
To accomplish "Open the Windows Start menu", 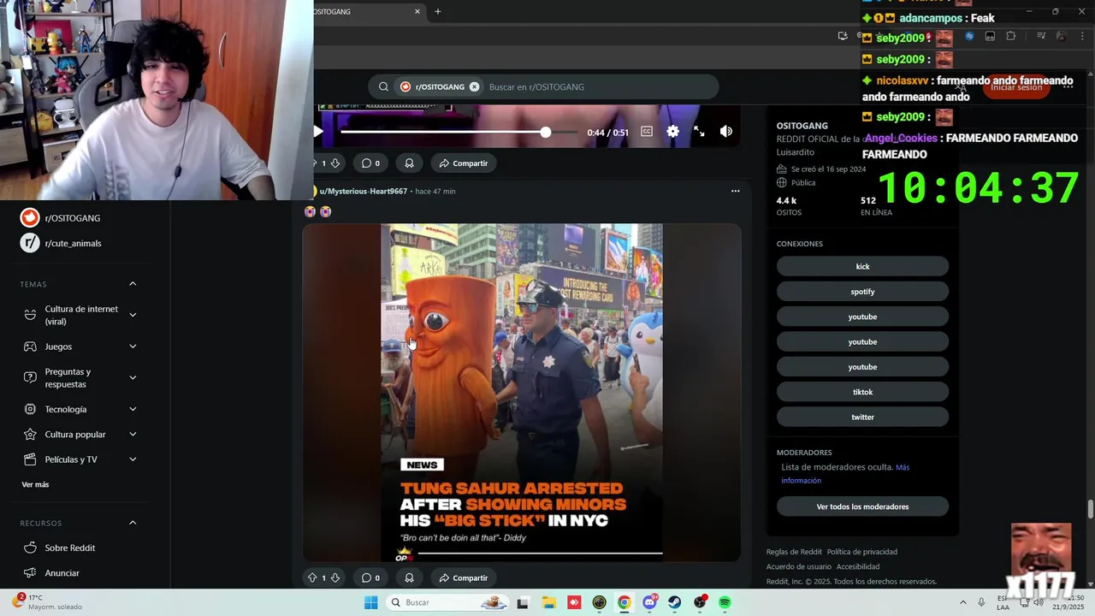I will [370, 602].
